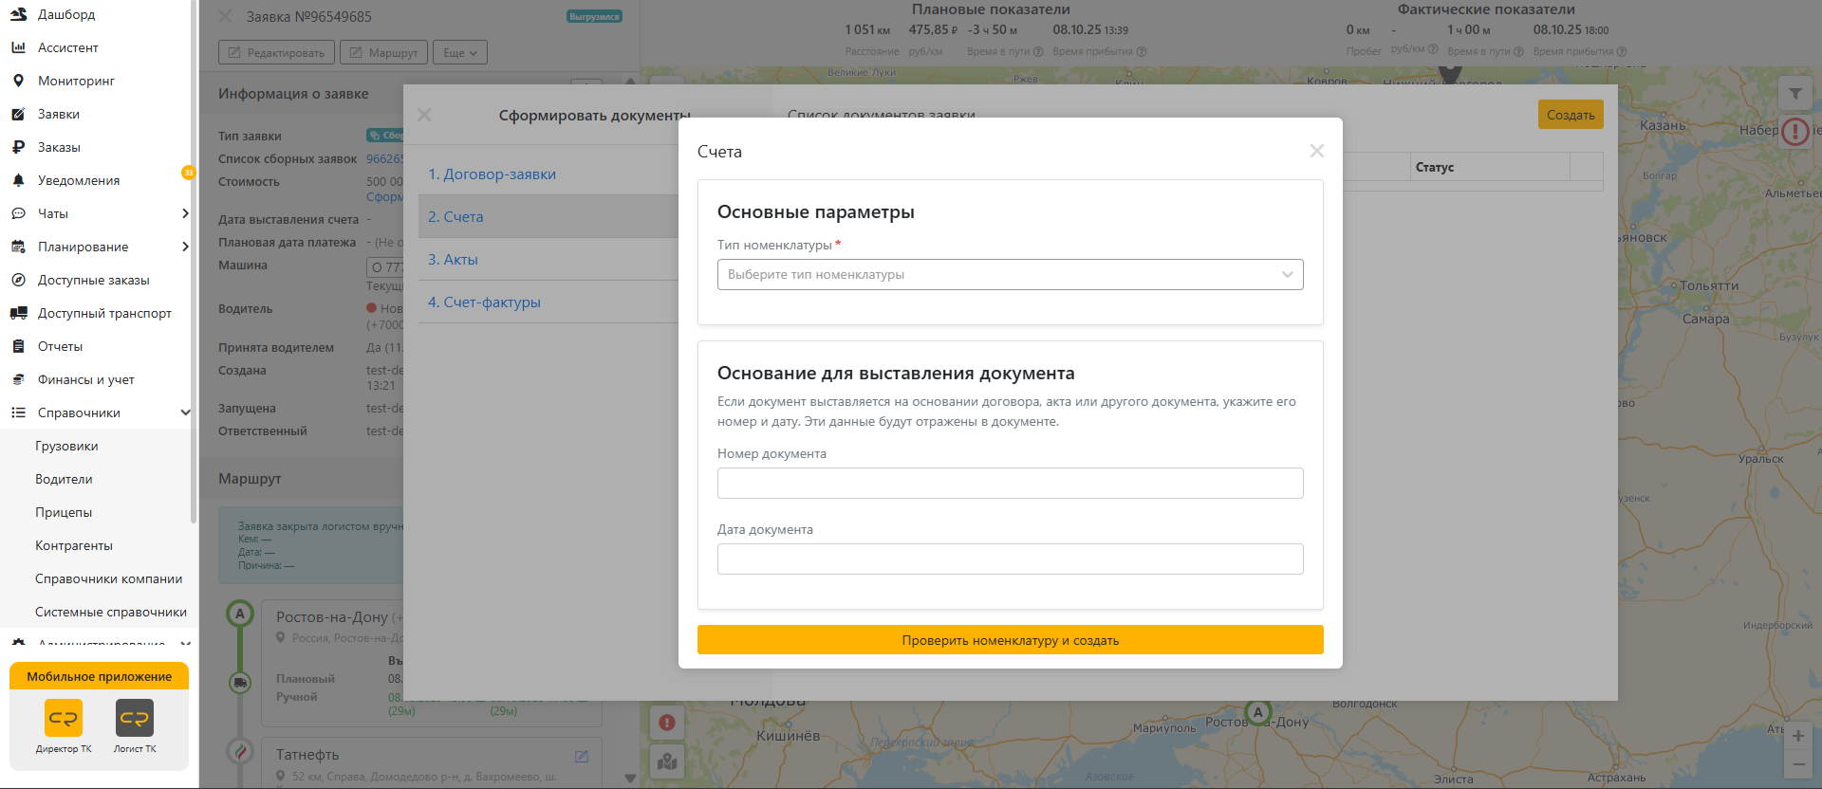This screenshot has width=1822, height=789.
Task: Click the yellow Создать button
Action: pyautogui.click(x=1571, y=115)
